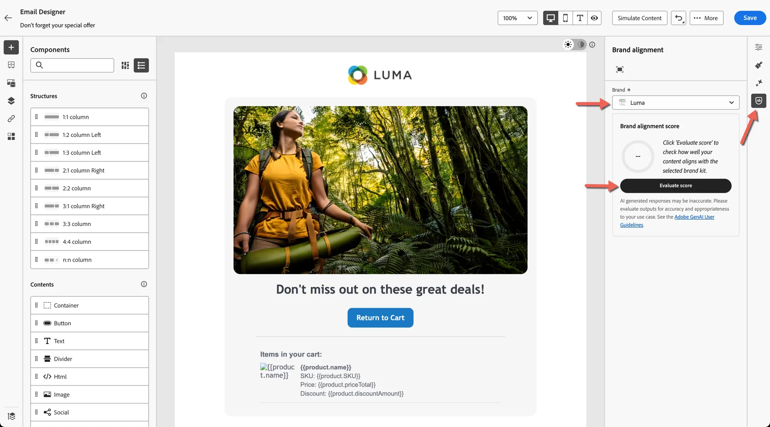
Task: Pick the Html content component
Action: pos(90,377)
